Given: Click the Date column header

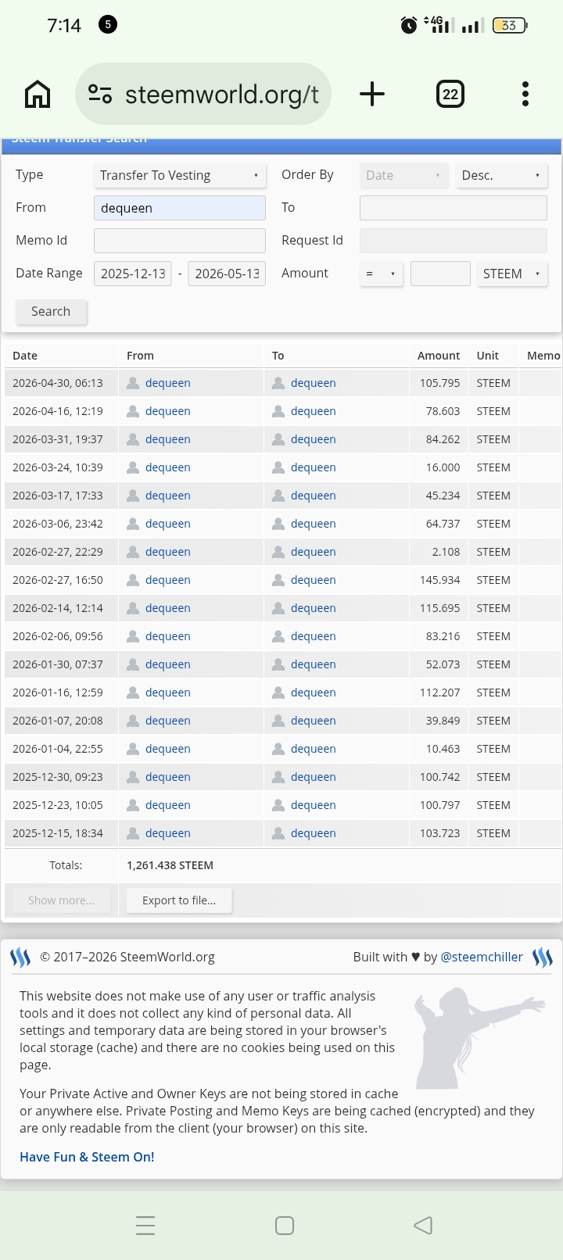Looking at the screenshot, I should tap(25, 356).
